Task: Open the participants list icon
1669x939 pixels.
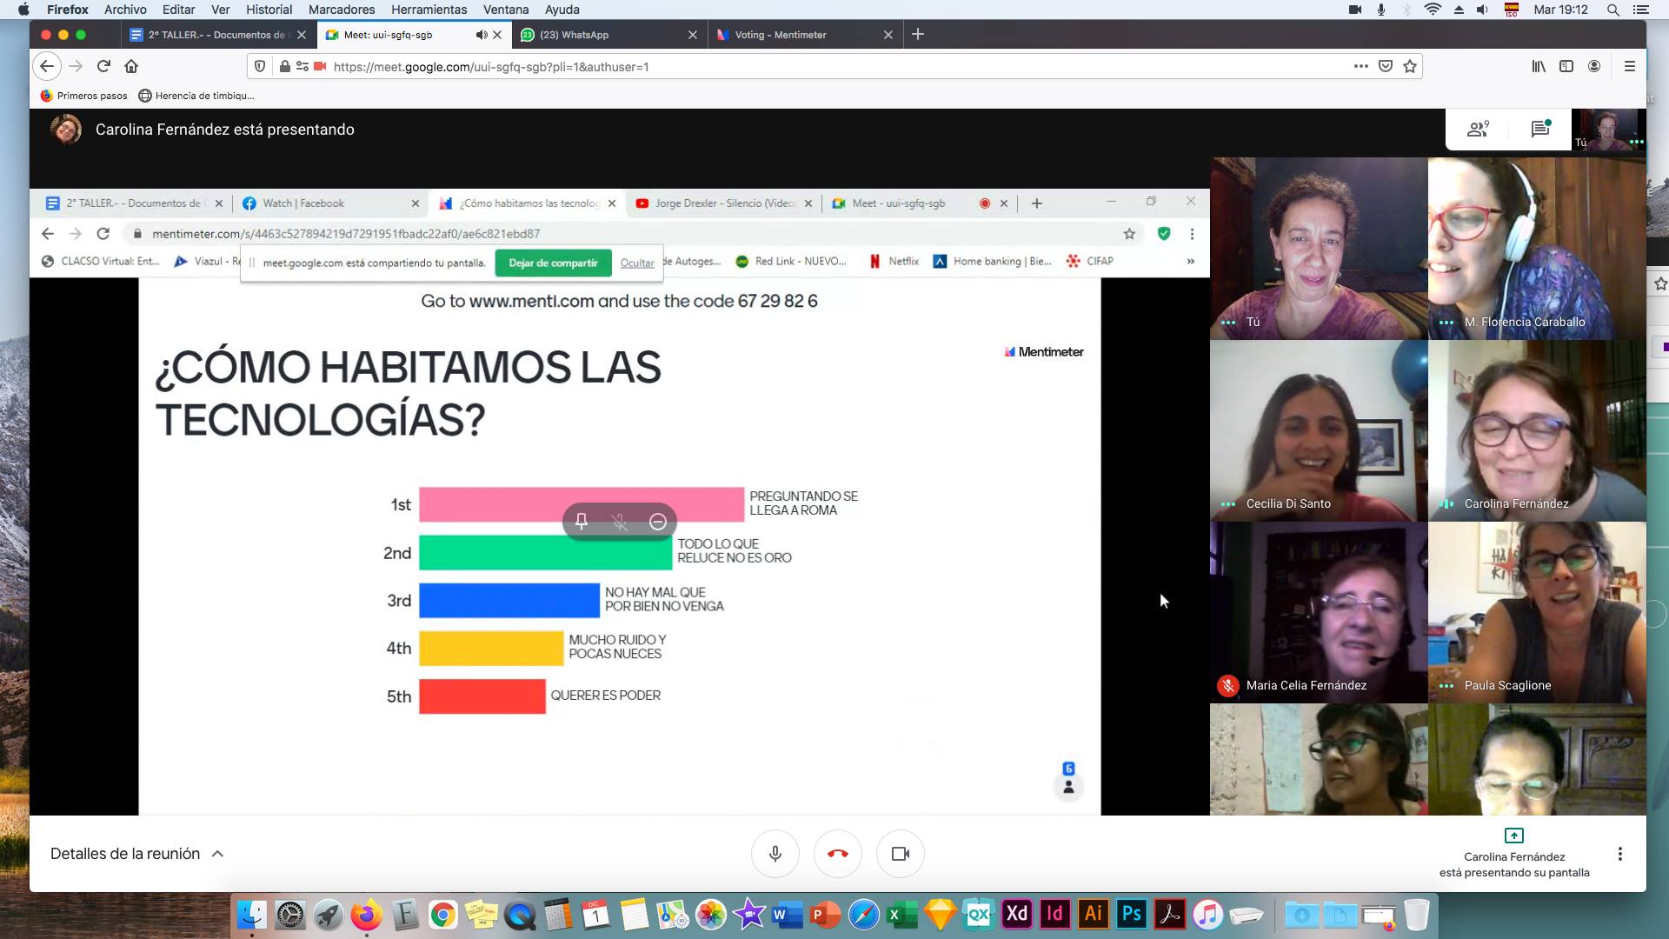Action: (1477, 130)
